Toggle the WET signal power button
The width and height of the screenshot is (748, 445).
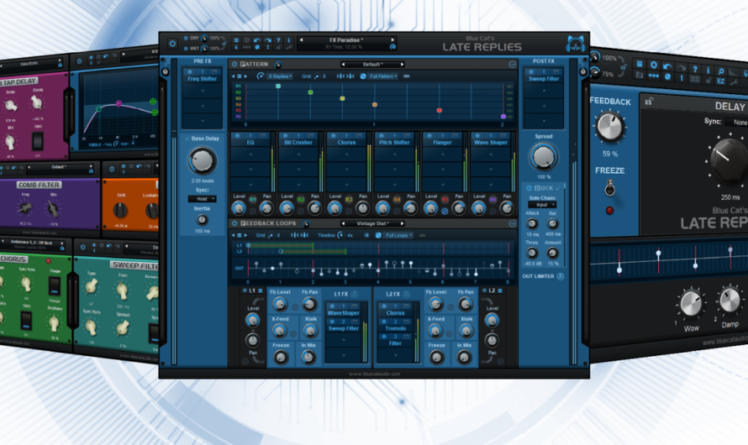186,48
